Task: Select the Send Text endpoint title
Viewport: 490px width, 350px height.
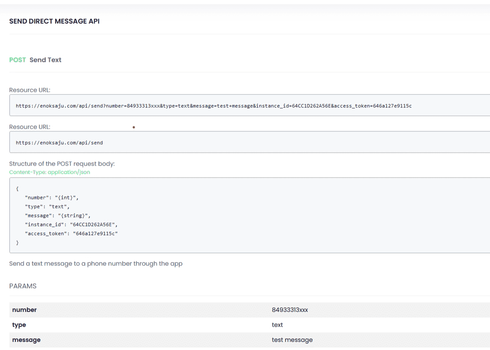Action: click(45, 60)
